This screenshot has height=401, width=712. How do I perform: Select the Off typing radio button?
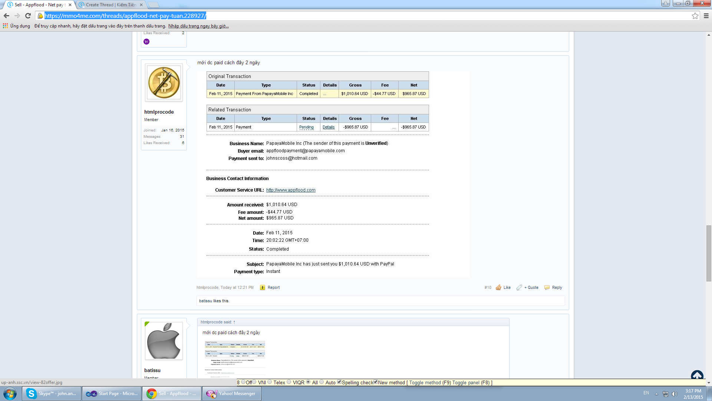pyautogui.click(x=243, y=382)
